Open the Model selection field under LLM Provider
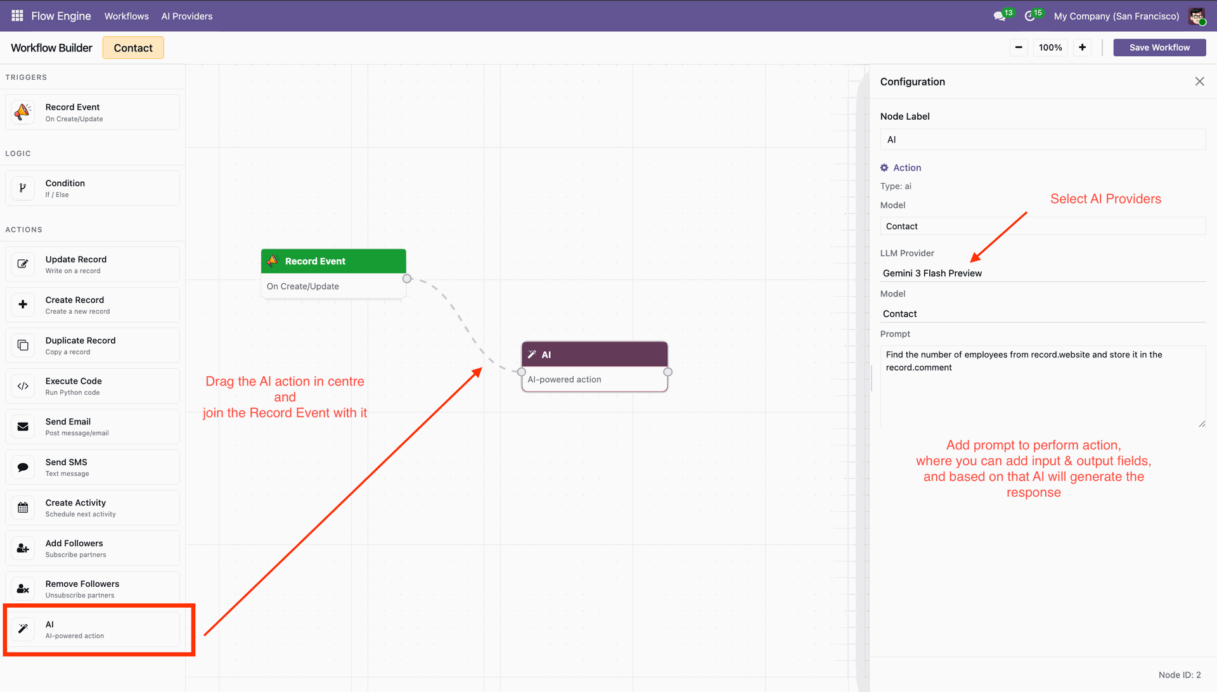 (1042, 314)
